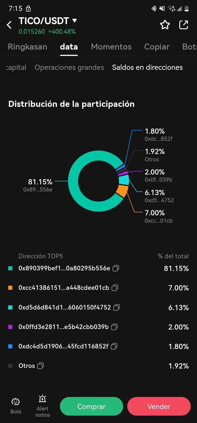
Task: Select the Operaciones grandes sub-tab
Action: coord(69,67)
